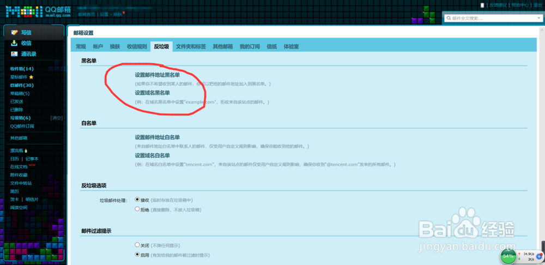The width and height of the screenshot is (545, 265).
Task: Open 贺卡 in sidebar
Action: pos(15,200)
